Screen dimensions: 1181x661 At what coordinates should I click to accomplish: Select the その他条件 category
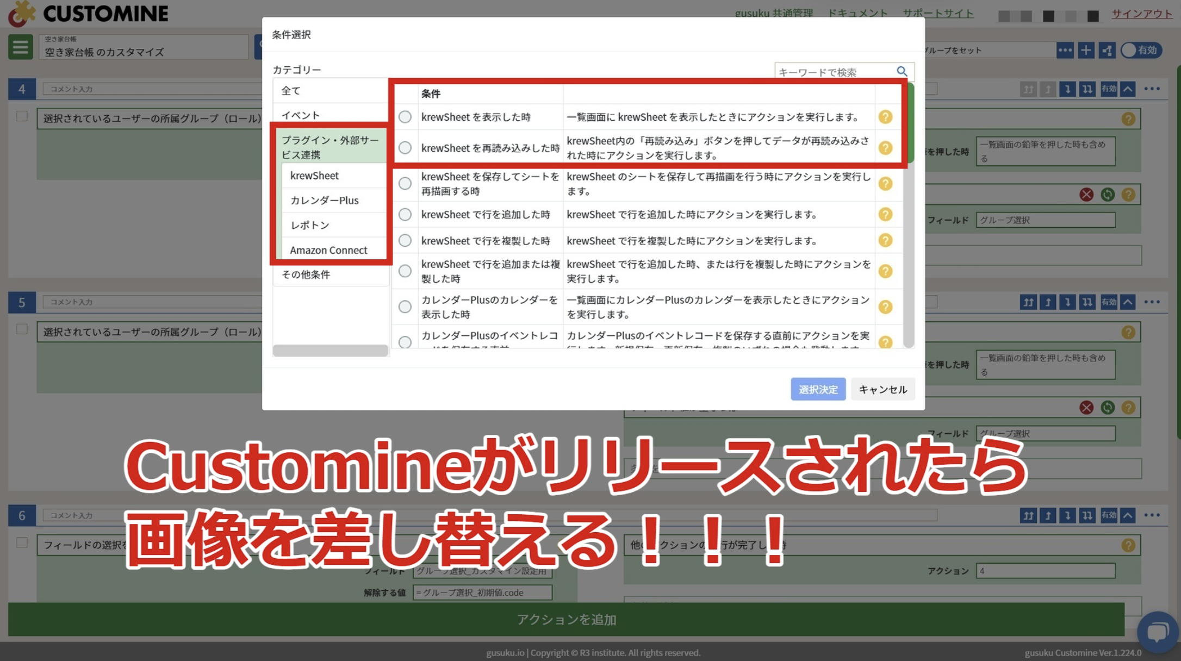click(306, 275)
